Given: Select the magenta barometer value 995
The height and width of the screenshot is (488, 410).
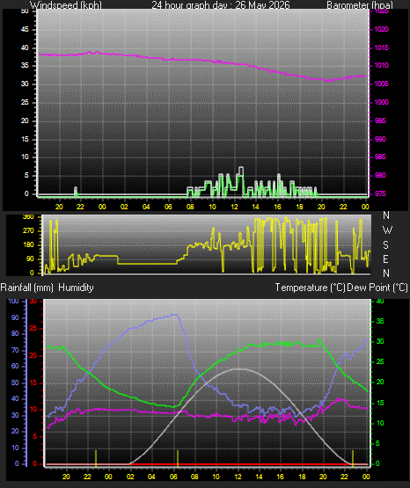Looking at the screenshot, I should point(380,120).
